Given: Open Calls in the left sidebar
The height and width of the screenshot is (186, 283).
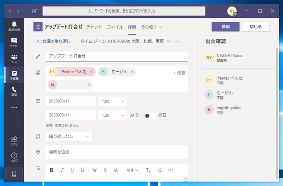Looking at the screenshot, I should pos(14,91).
